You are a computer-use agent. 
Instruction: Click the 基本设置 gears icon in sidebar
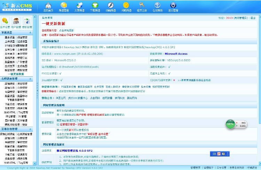click(5, 21)
